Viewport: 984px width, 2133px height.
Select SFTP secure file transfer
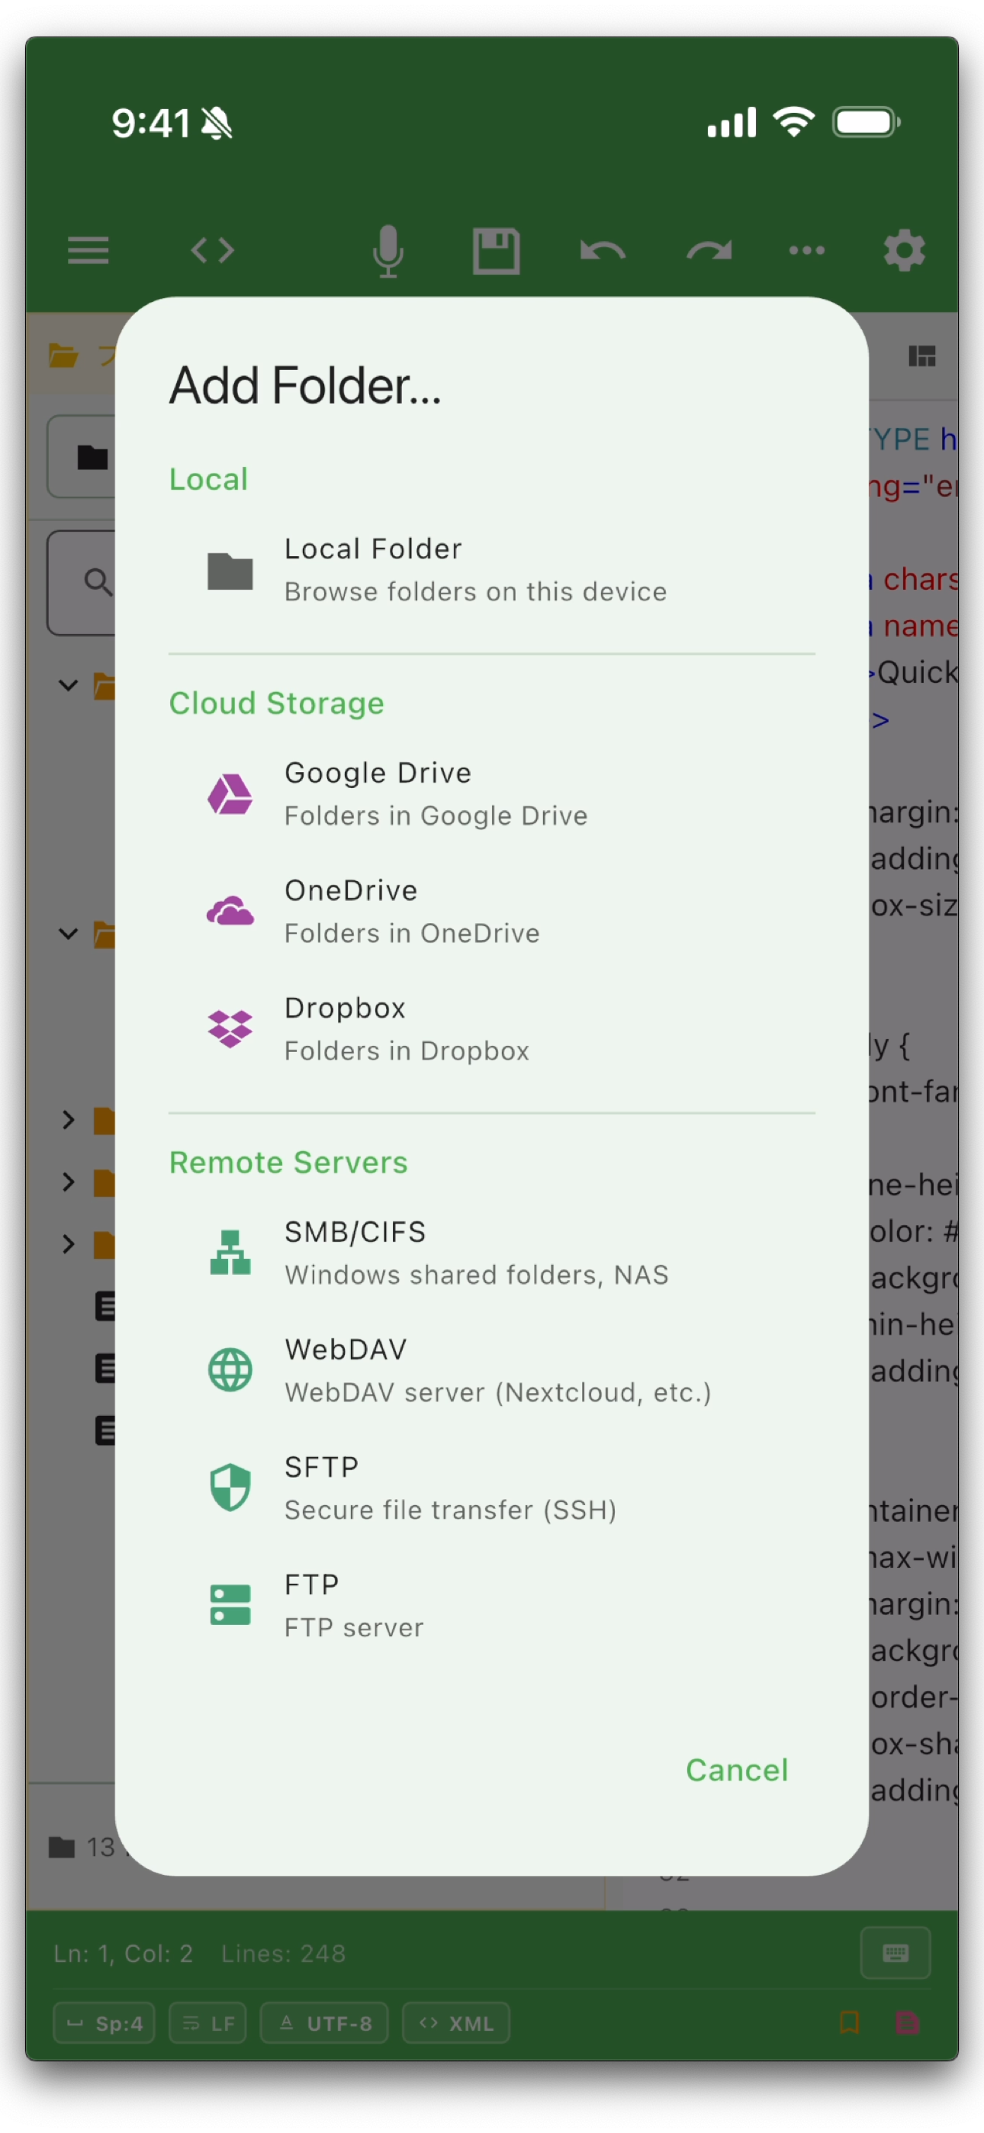pos(491,1488)
